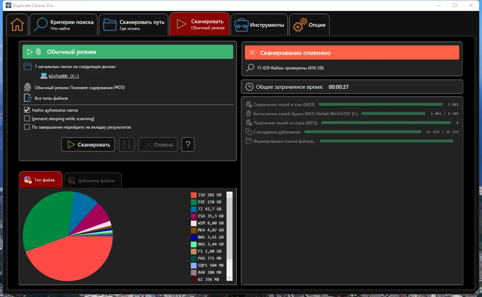Click the file filter icon beside Все типы файлов

pyautogui.click(x=28, y=98)
